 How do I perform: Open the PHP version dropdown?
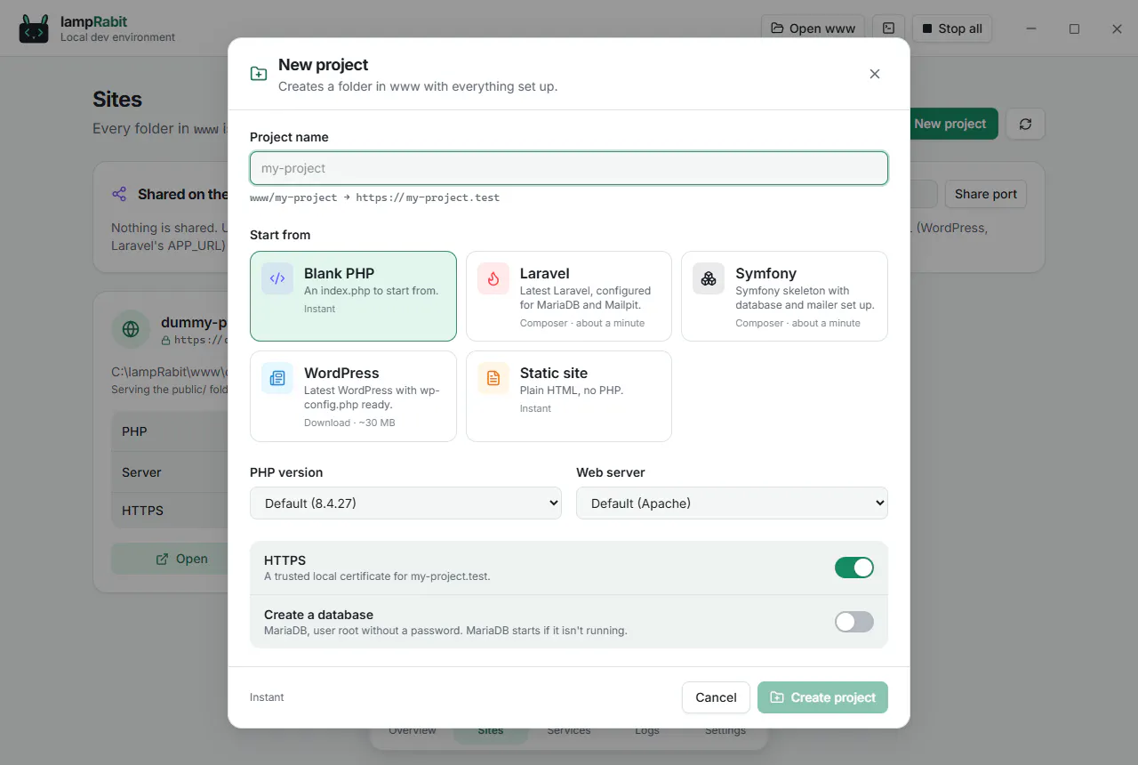405,503
